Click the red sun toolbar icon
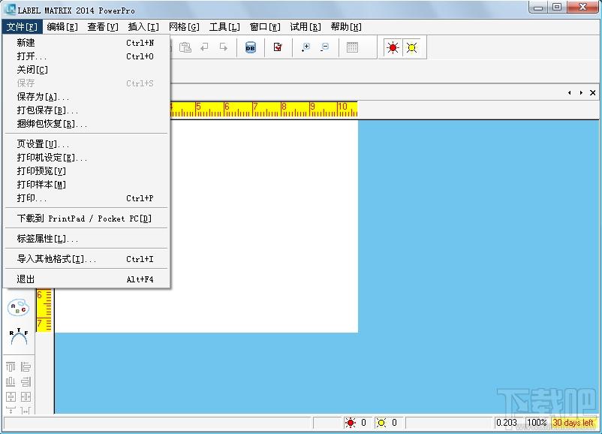The width and height of the screenshot is (602, 434). [x=393, y=47]
